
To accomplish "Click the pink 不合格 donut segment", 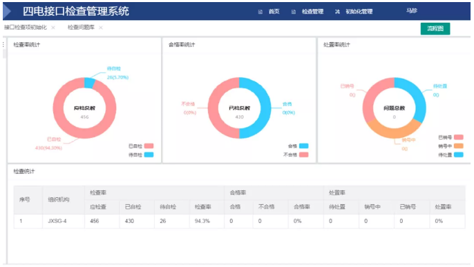I will tap(214, 108).
